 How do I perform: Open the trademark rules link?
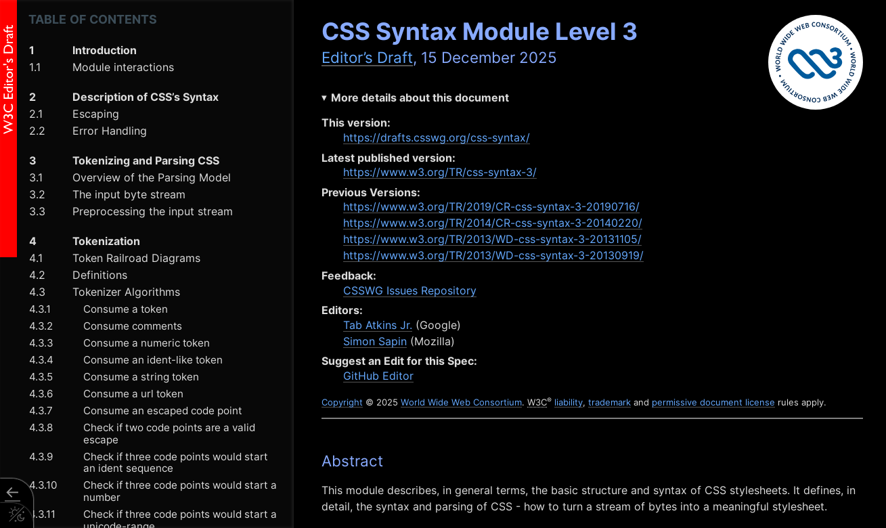608,402
